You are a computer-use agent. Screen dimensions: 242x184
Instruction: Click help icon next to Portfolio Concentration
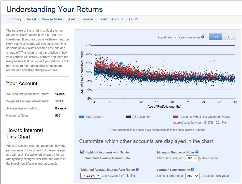pyautogui.click(x=192, y=170)
